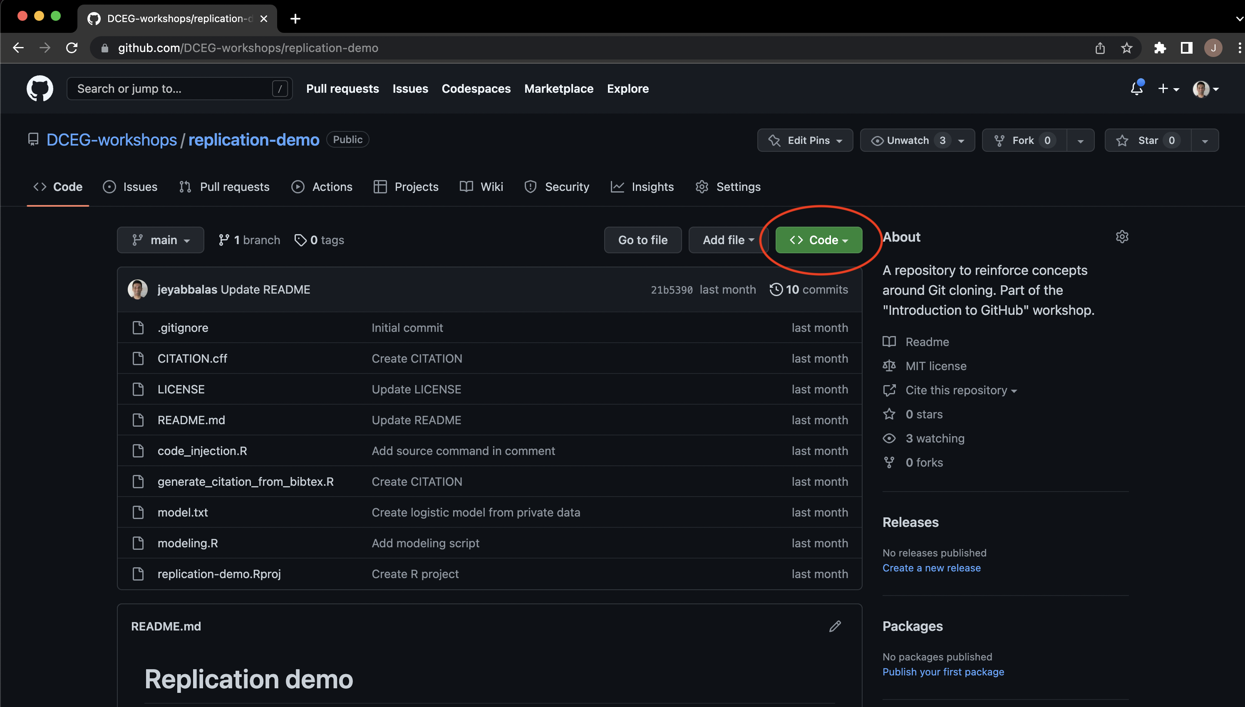Expand Cite this repository dropdown
This screenshot has width=1245, height=707.
click(x=950, y=391)
